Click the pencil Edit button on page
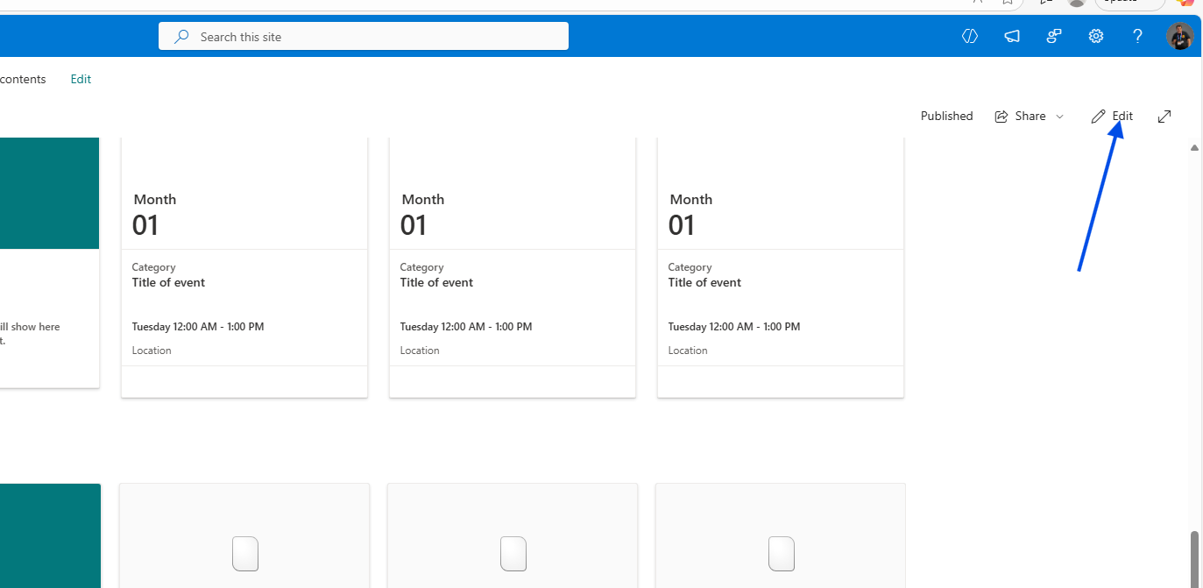 (x=1112, y=116)
